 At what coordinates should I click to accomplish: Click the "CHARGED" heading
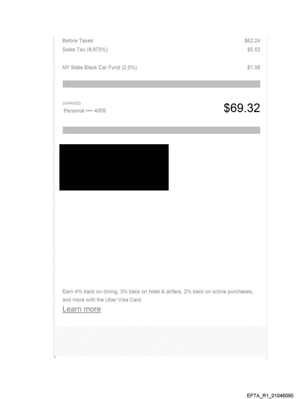(x=71, y=103)
